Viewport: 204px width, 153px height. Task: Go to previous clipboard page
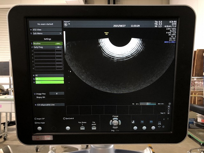pyautogui.click(x=169, y=108)
